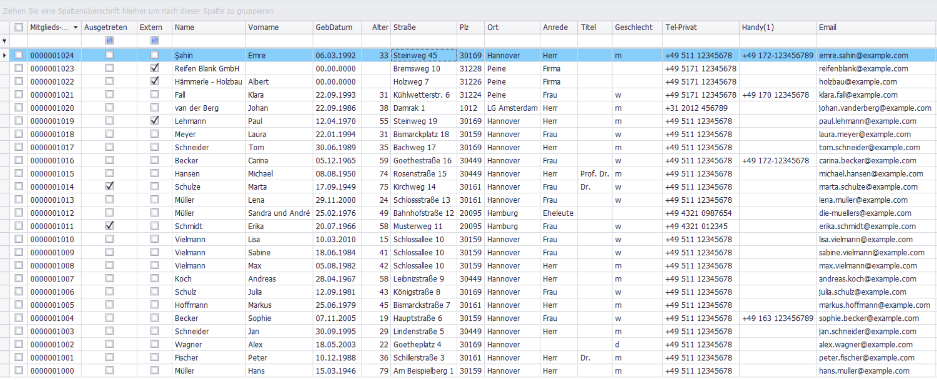Sort by the GebDatum column header
This screenshot has width=937, height=380.
(337, 28)
